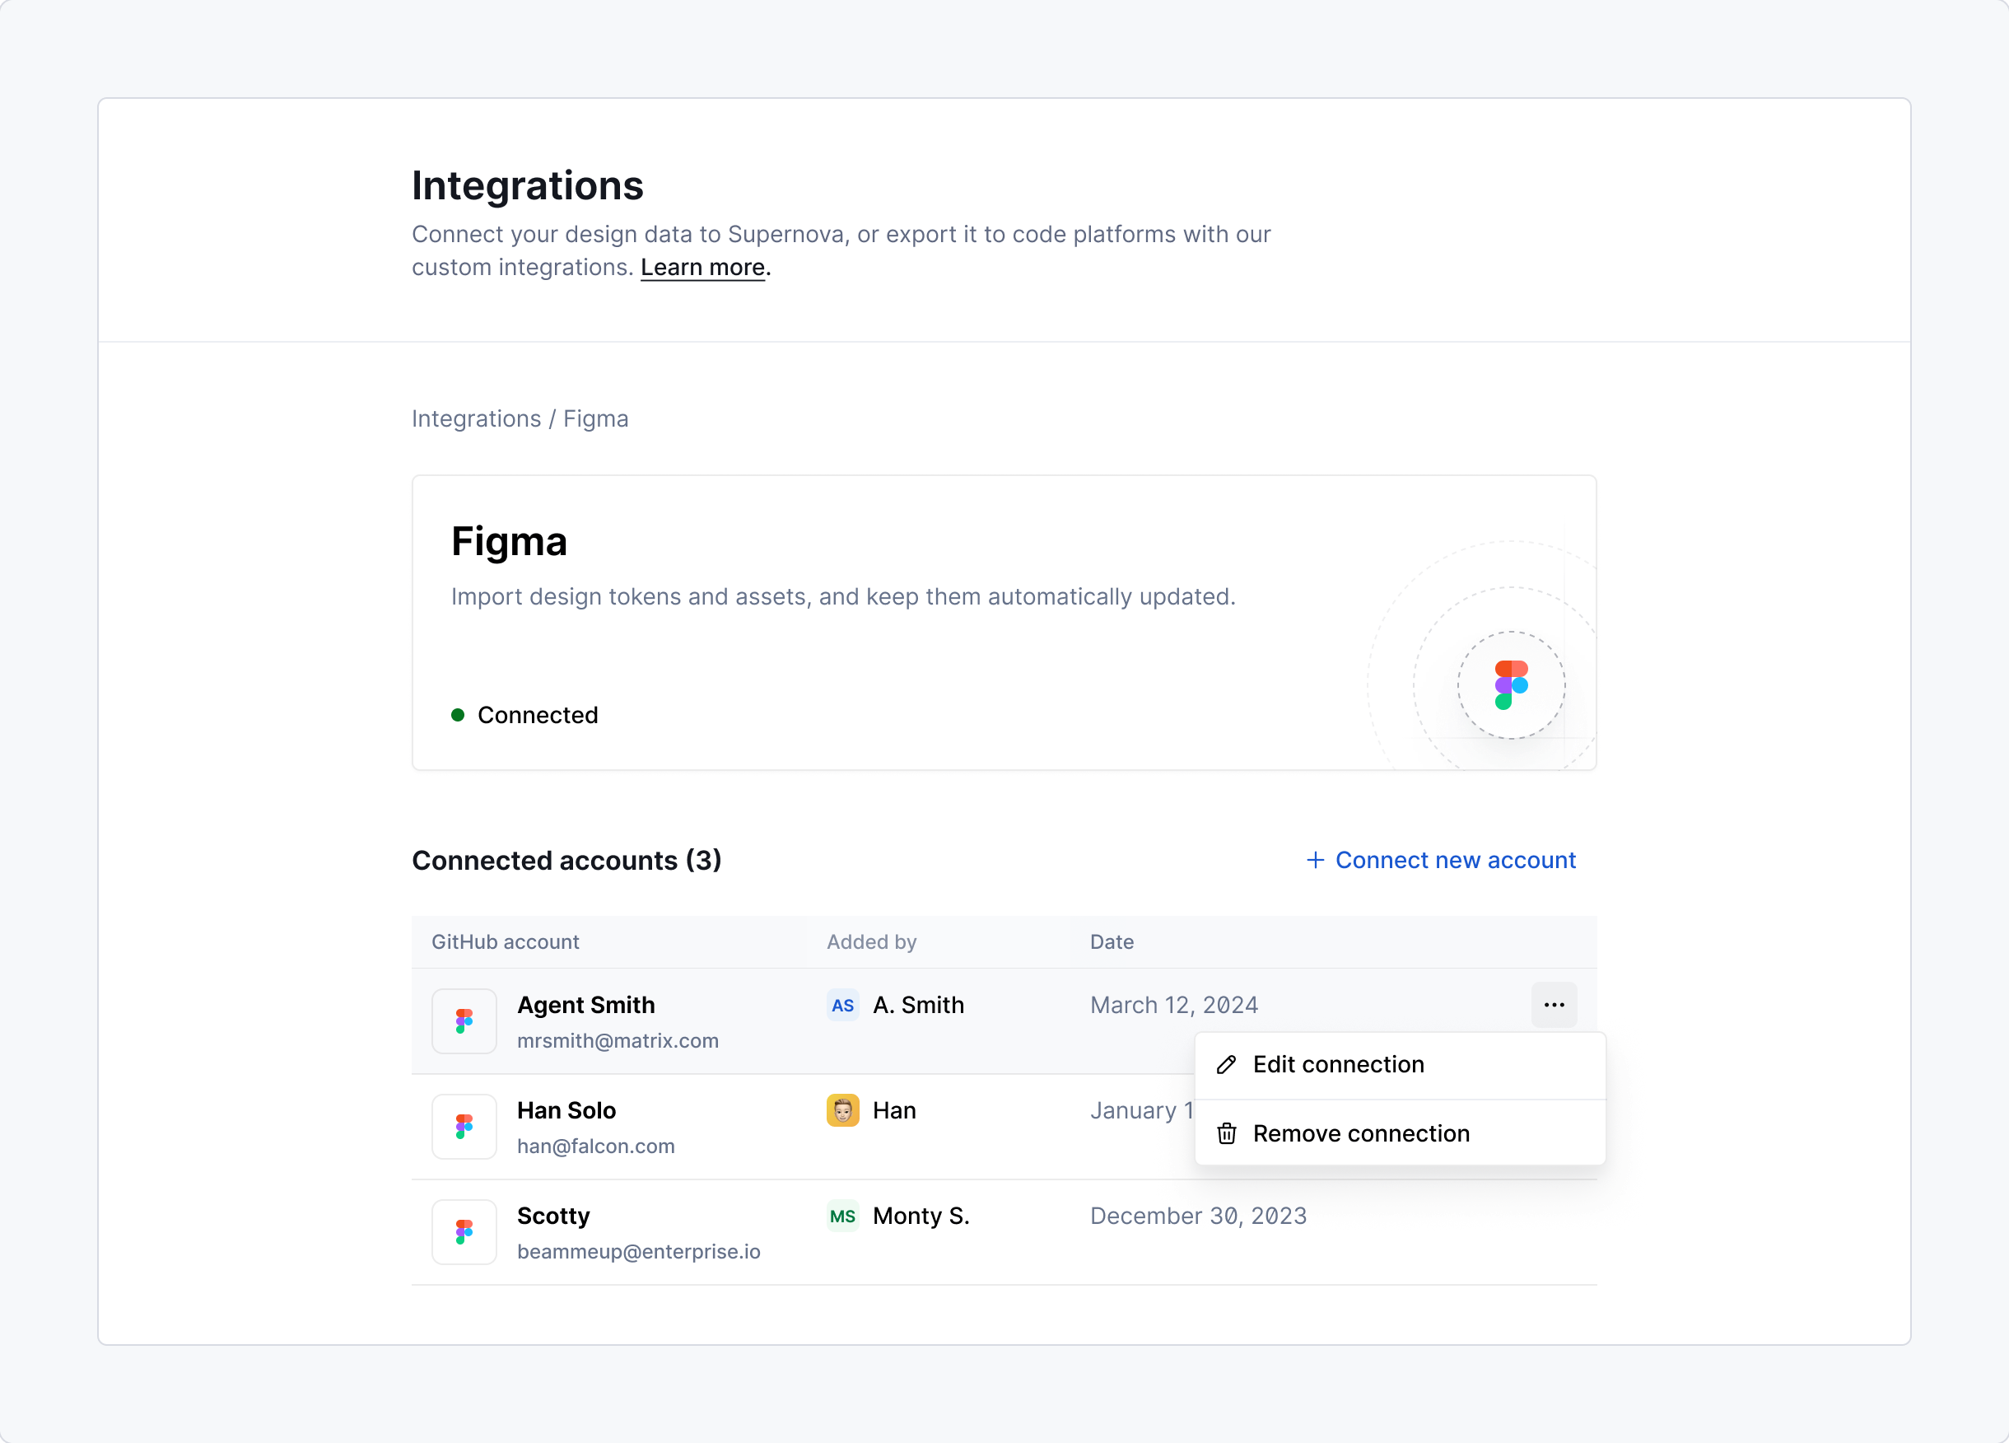The image size is (2009, 1443).
Task: Click the Figma icon in Han Solo row
Action: click(464, 1127)
